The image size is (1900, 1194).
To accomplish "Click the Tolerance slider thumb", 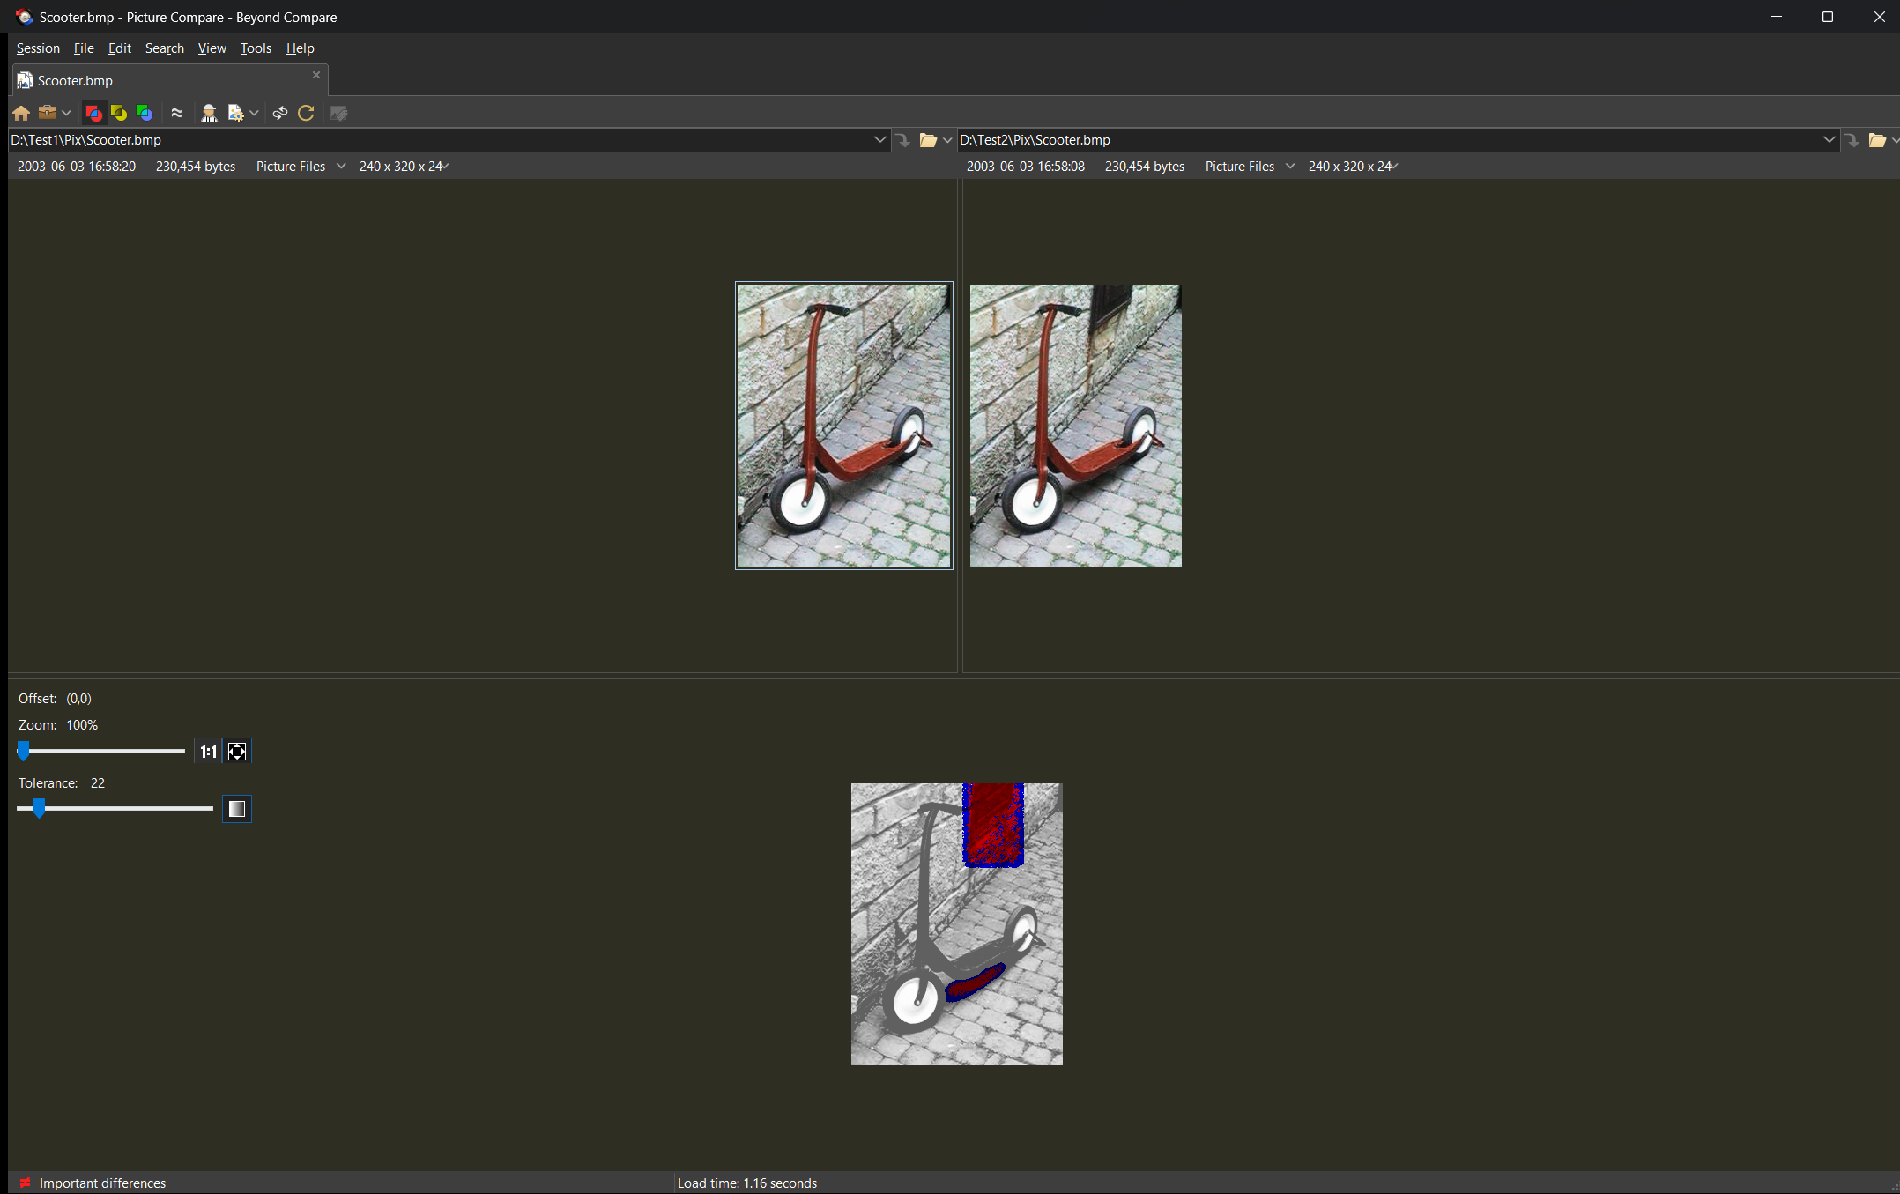I will (x=39, y=808).
